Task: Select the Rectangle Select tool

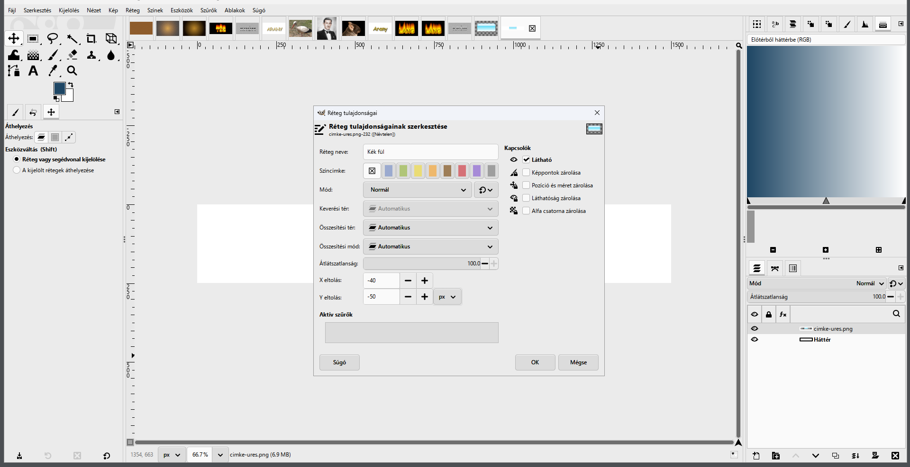Action: click(33, 38)
